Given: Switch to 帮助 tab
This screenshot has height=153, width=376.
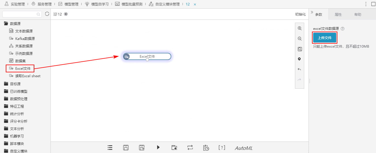Looking at the screenshot, I should (x=358, y=14).
